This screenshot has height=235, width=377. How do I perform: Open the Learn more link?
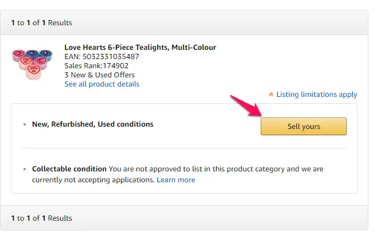click(x=176, y=179)
